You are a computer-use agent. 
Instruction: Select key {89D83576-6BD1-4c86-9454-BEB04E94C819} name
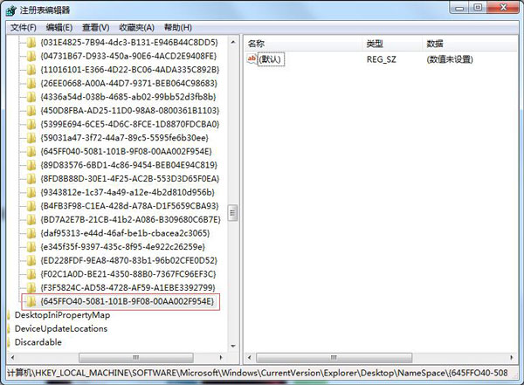point(128,165)
